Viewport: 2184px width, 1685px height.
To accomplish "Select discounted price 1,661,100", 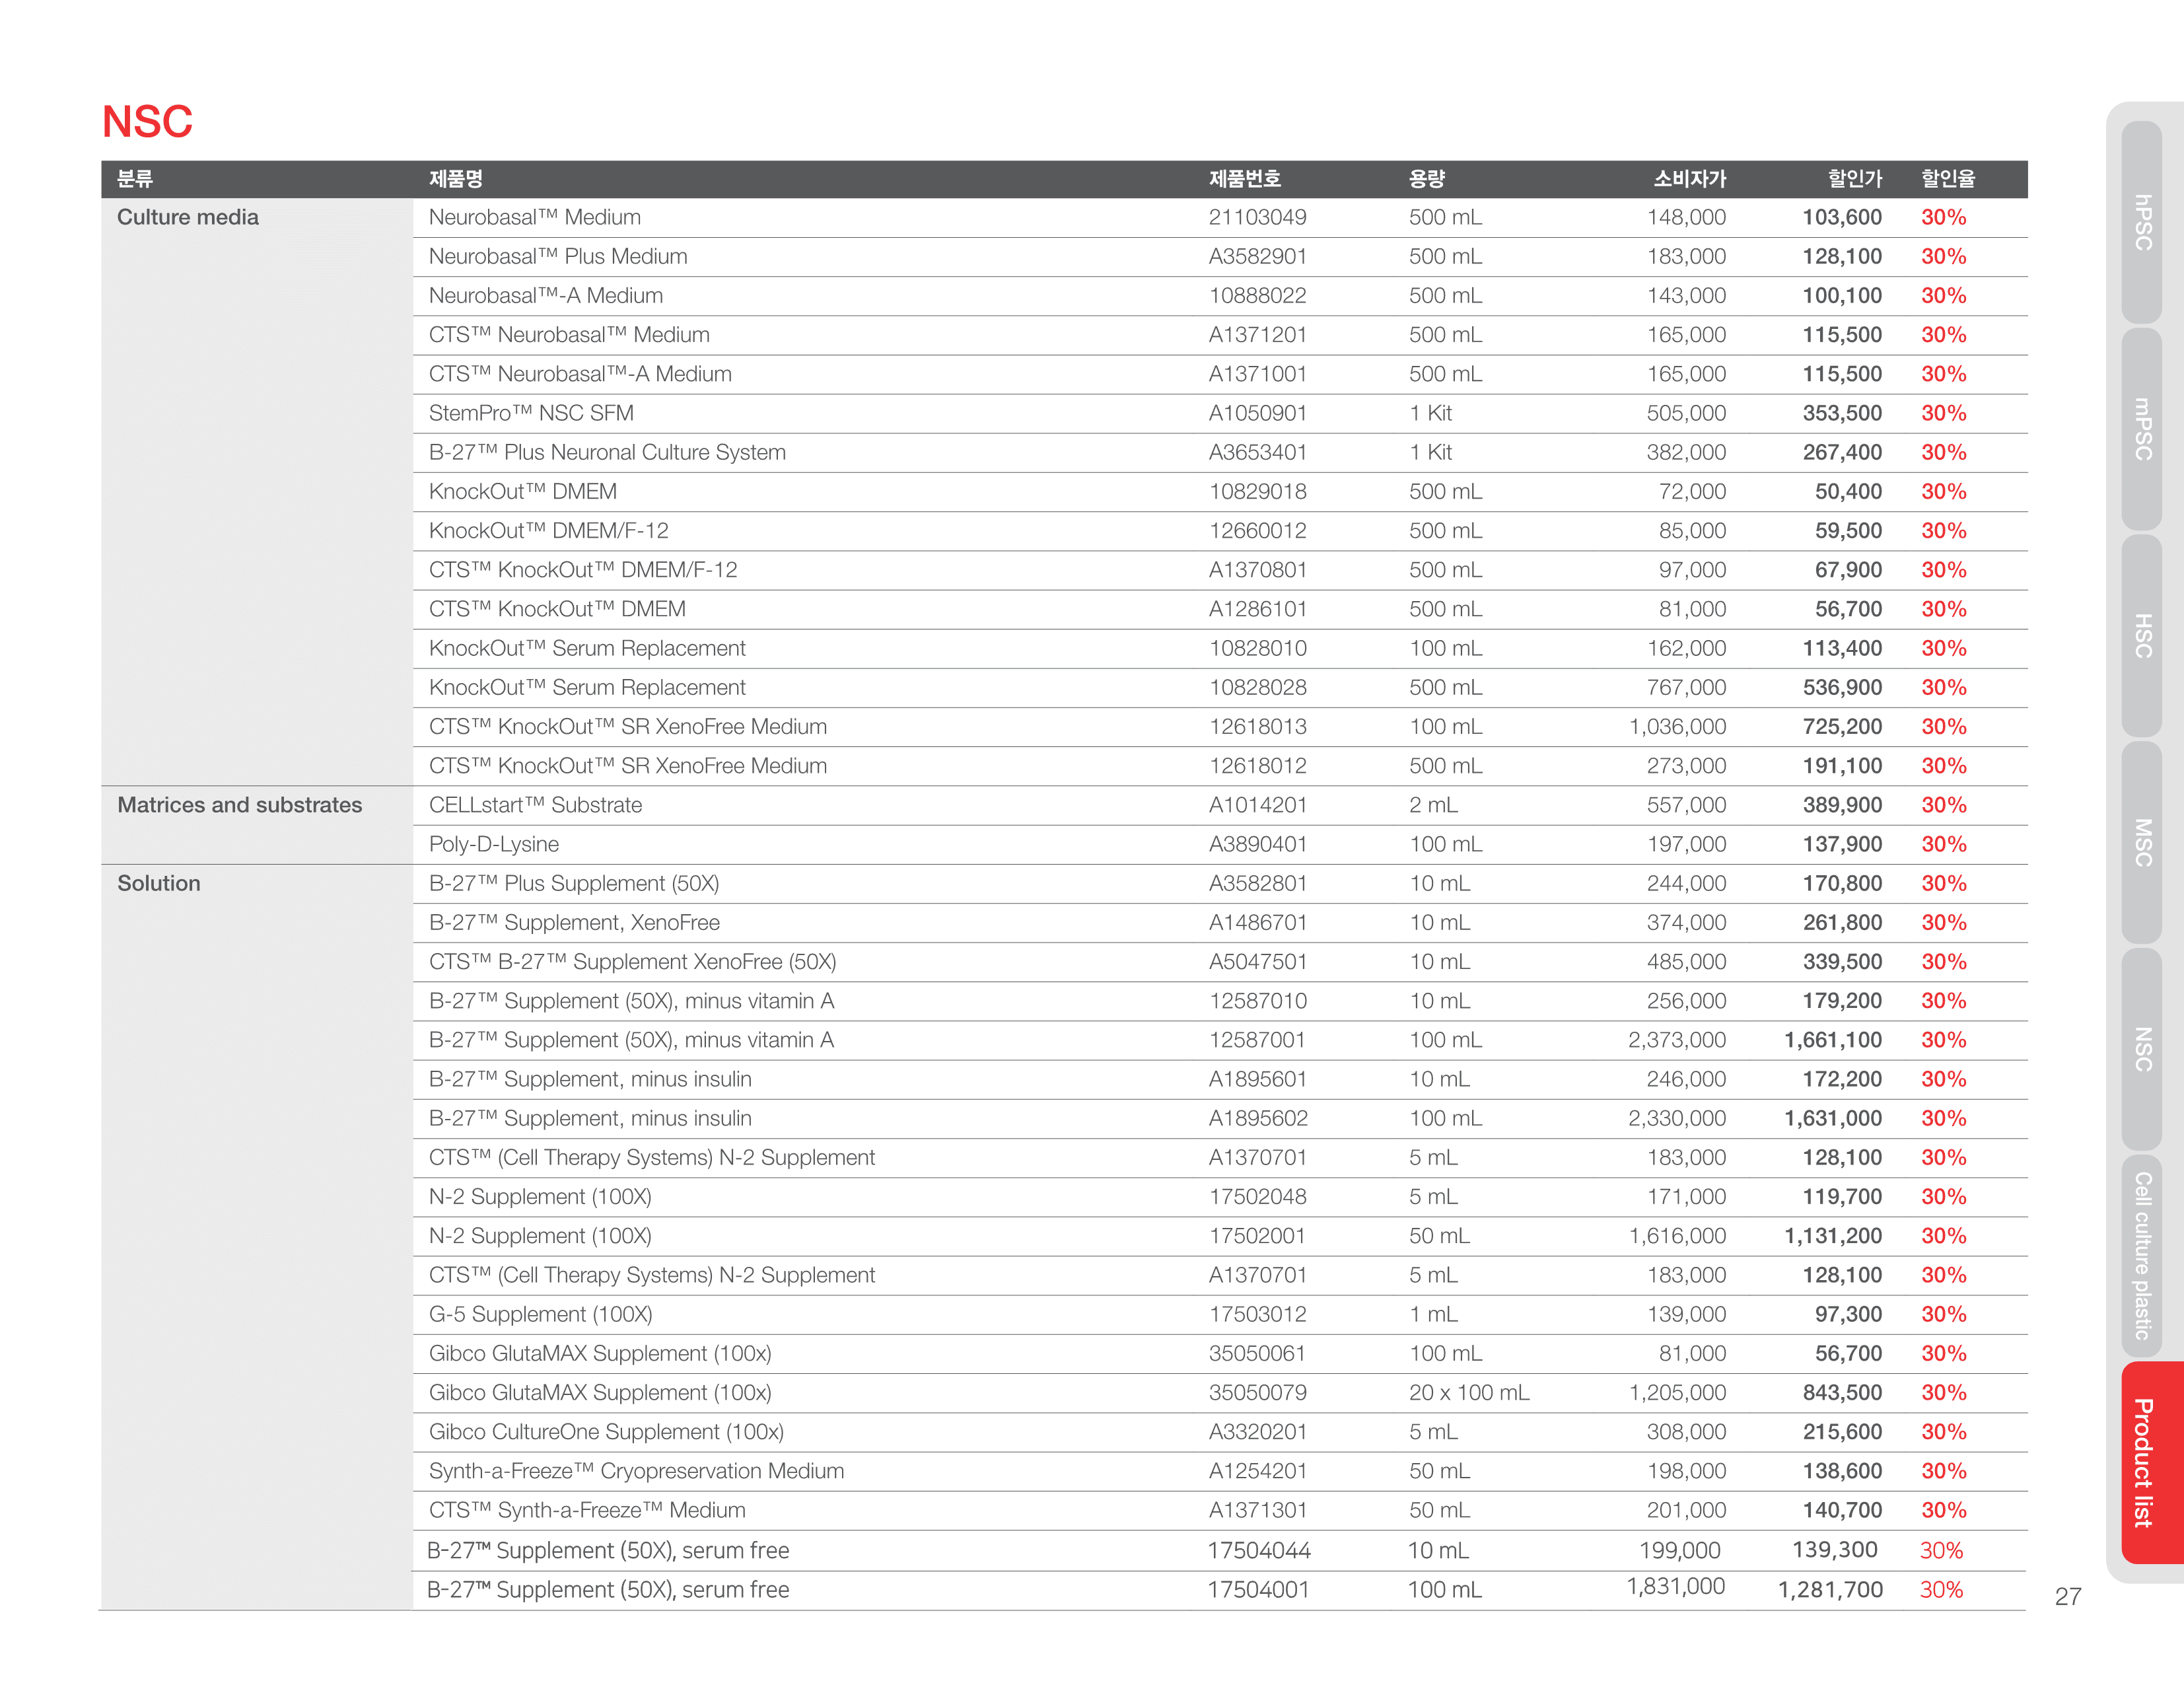I will tap(1832, 1040).
